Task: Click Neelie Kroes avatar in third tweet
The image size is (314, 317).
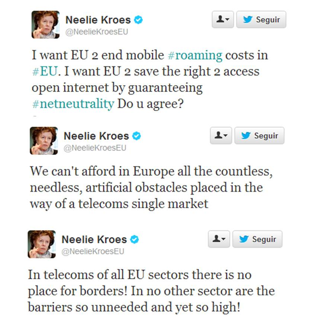Action: (42, 244)
